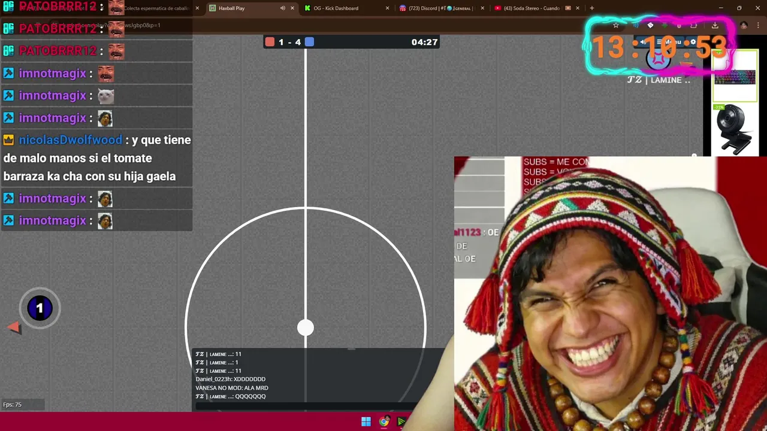Open the OG - Kick Dashboard tab
Viewport: 767px width, 431px height.
coord(346,8)
